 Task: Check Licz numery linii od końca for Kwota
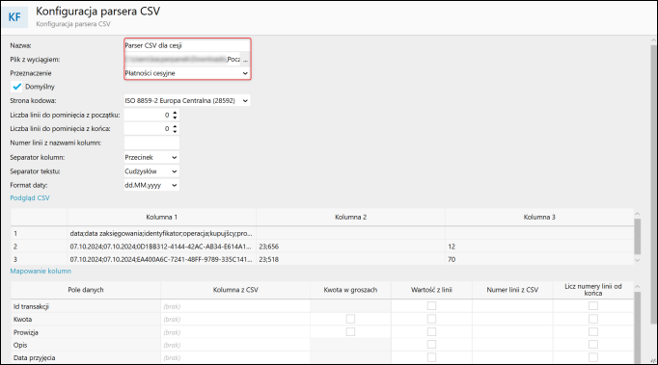(x=593, y=320)
